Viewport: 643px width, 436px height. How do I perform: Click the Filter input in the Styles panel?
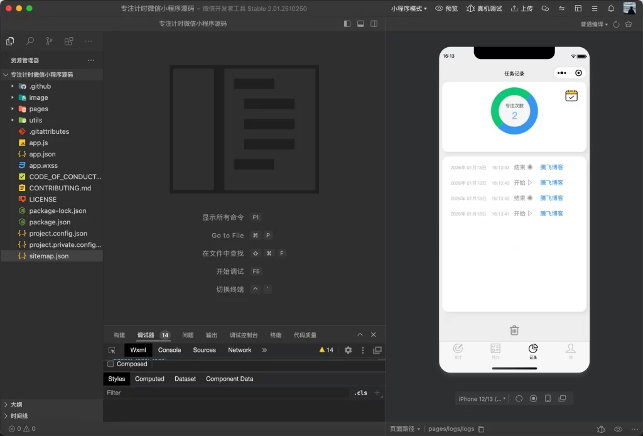(188, 392)
